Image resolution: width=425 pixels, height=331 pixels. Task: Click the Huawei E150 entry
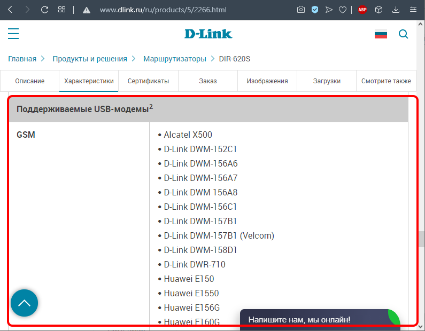click(189, 279)
